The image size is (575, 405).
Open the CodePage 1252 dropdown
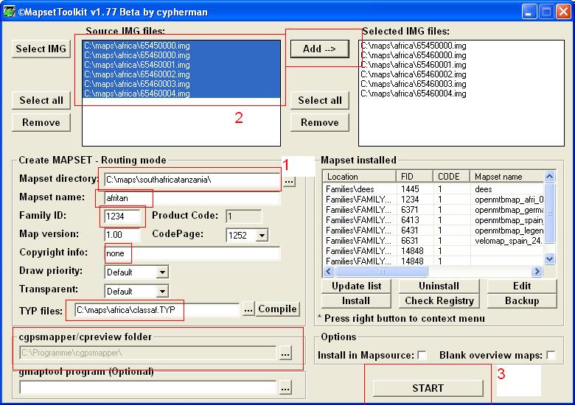coord(262,235)
